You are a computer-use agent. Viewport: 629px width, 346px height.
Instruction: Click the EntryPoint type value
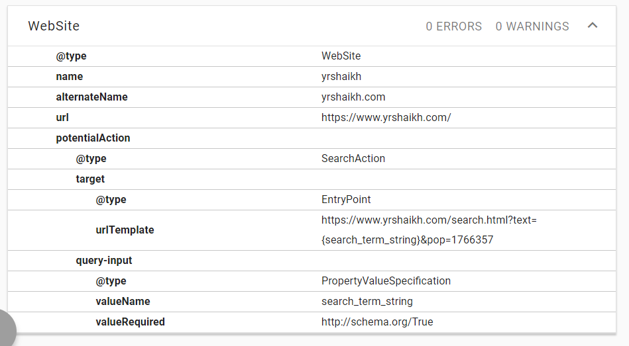click(346, 200)
